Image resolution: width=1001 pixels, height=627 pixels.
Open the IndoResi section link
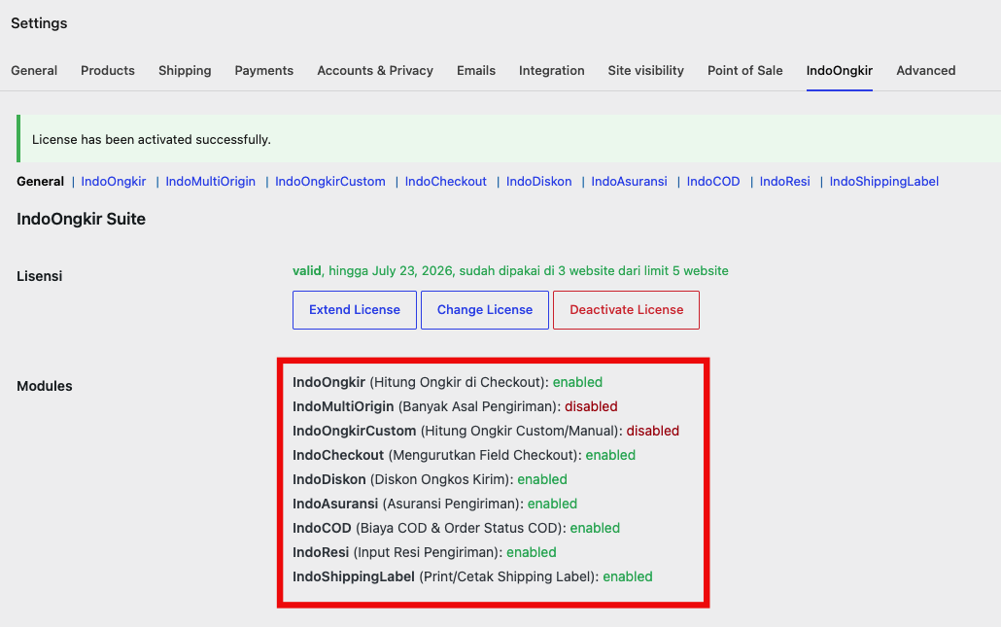(x=784, y=182)
